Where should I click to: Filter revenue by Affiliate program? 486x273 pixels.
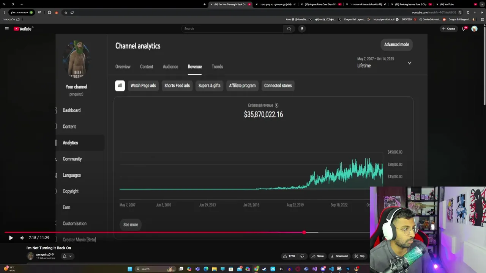[242, 86]
